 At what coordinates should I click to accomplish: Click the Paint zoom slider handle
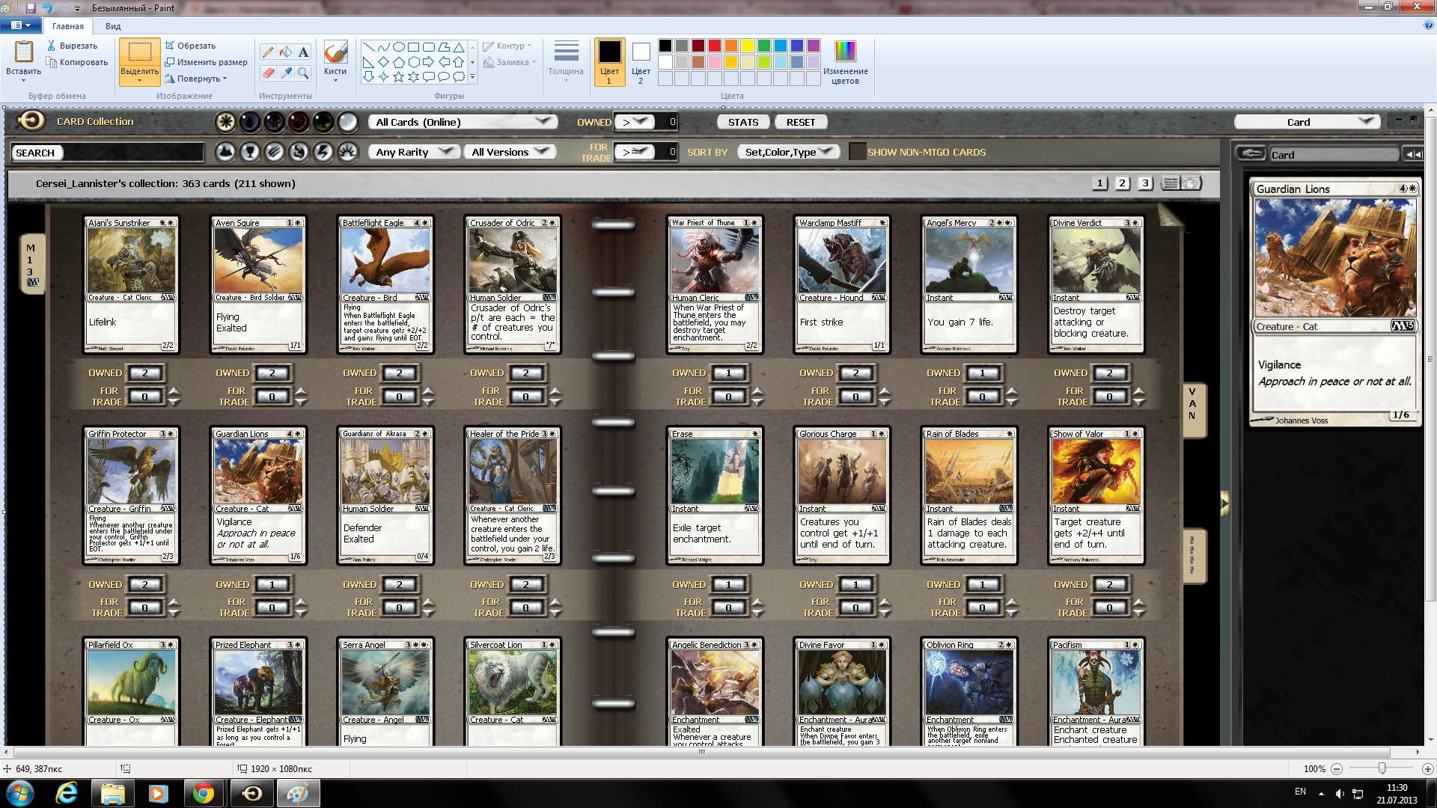point(1382,768)
